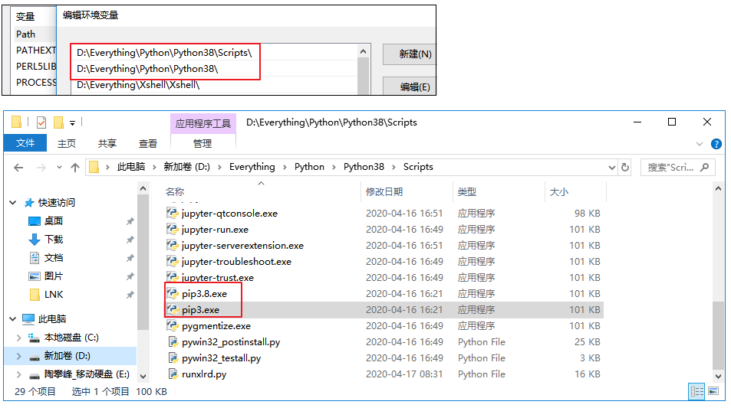731x408 pixels.
Task: Click Everything in the address breadcrumb
Action: coord(252,167)
